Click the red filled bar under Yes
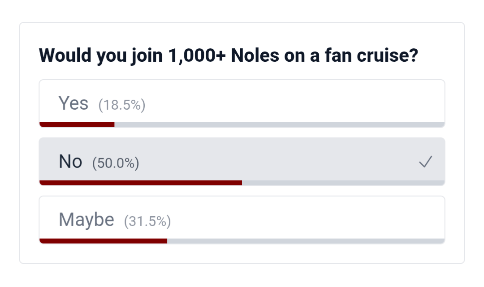Image resolution: width=484 pixels, height=287 pixels. [77, 124]
